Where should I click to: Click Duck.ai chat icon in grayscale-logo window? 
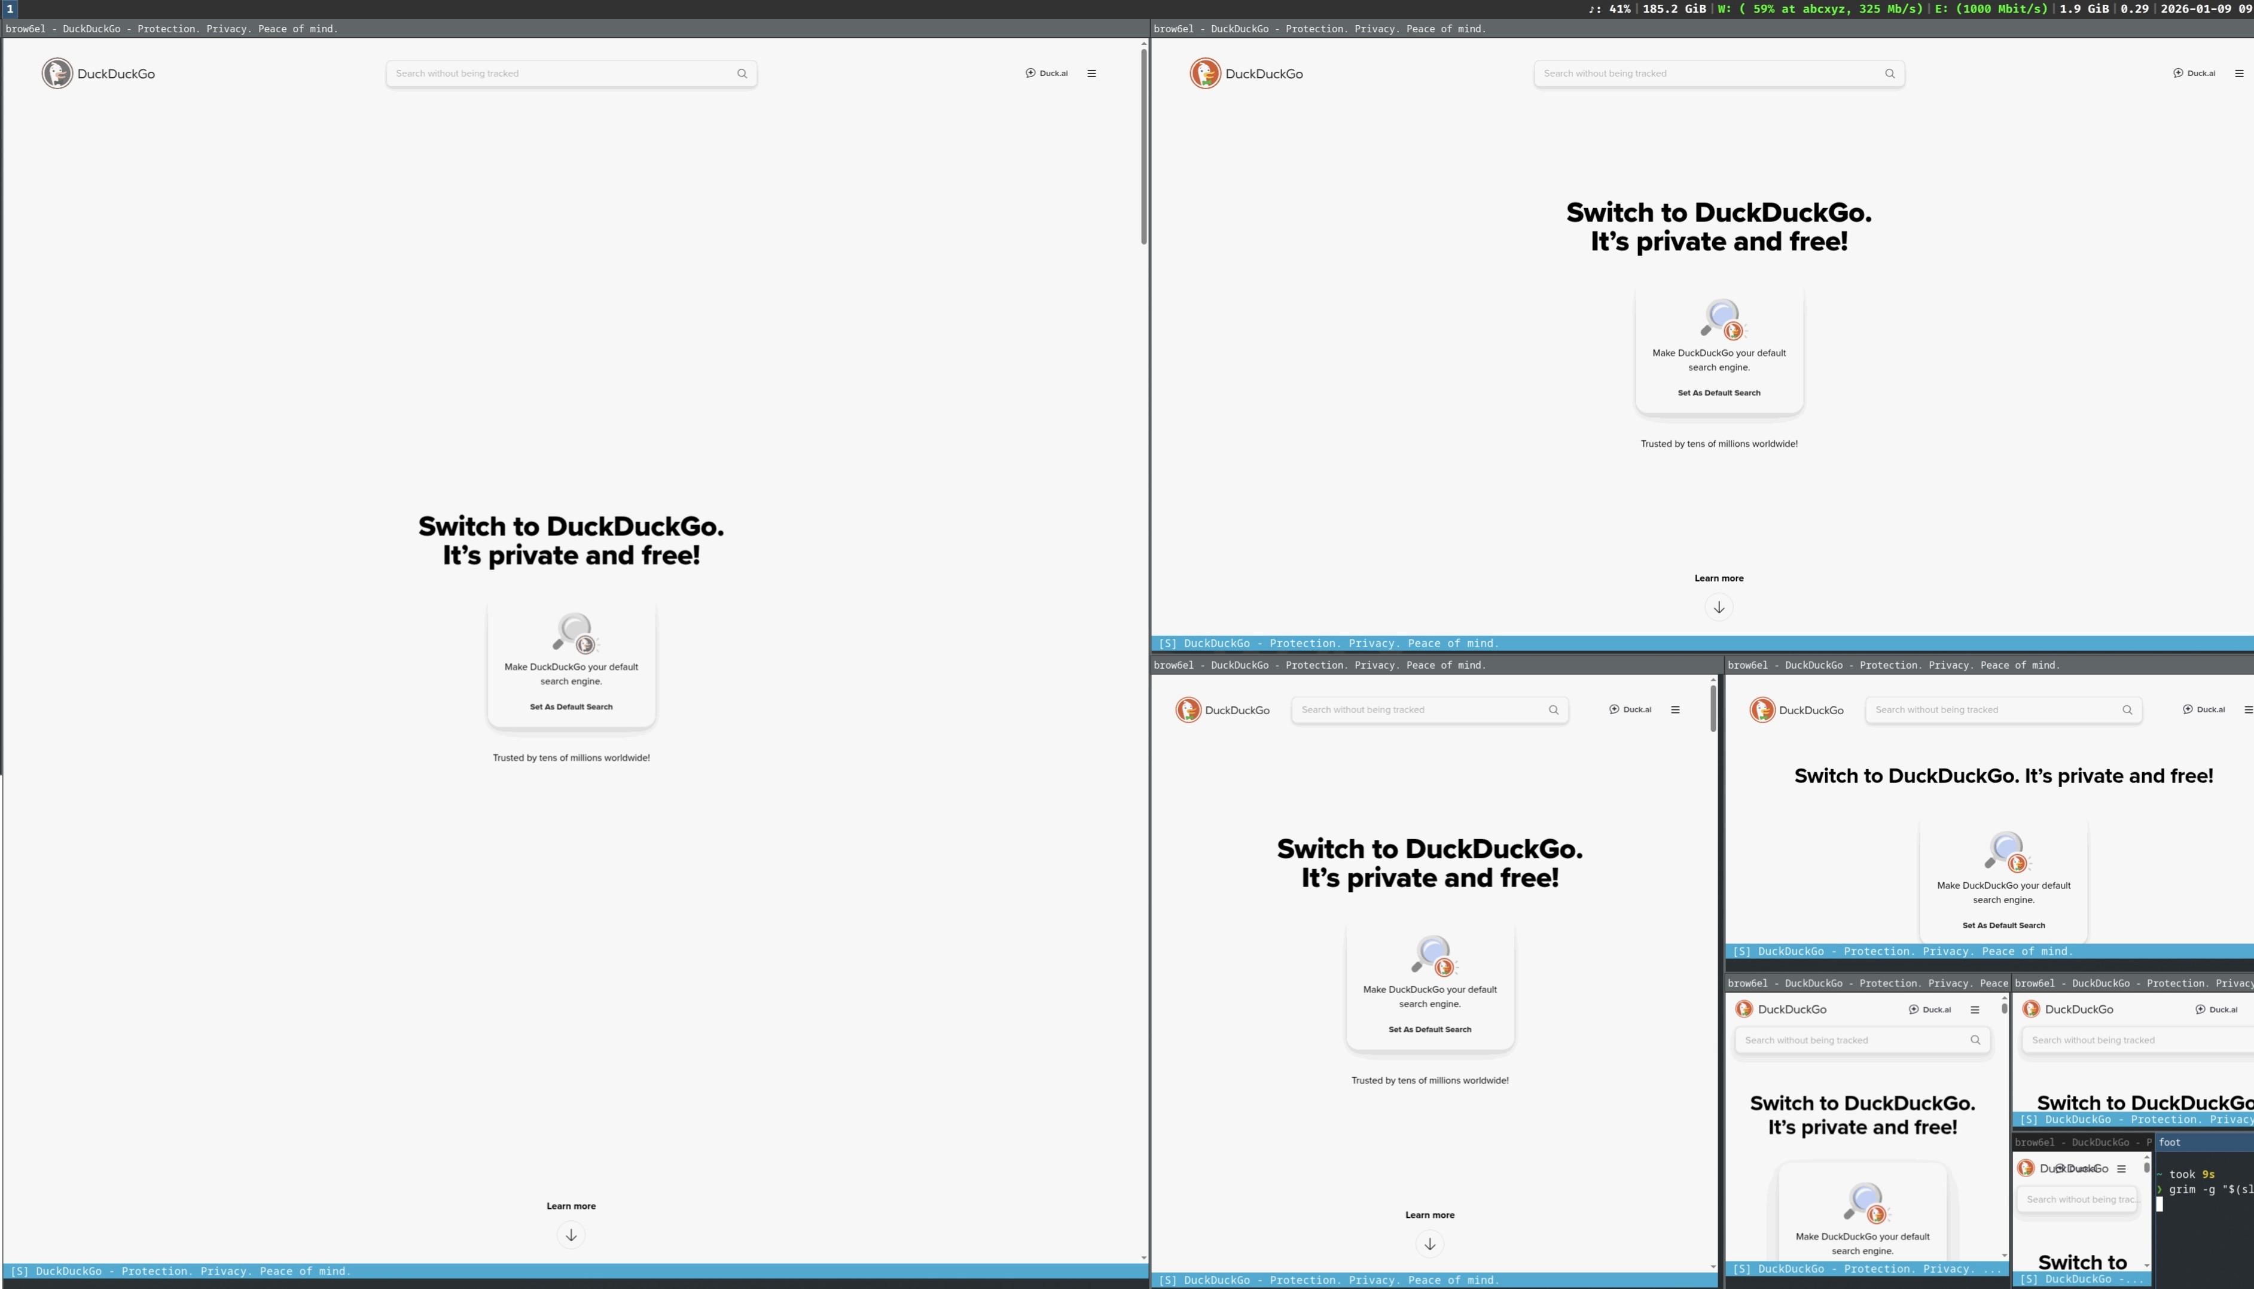(1030, 74)
